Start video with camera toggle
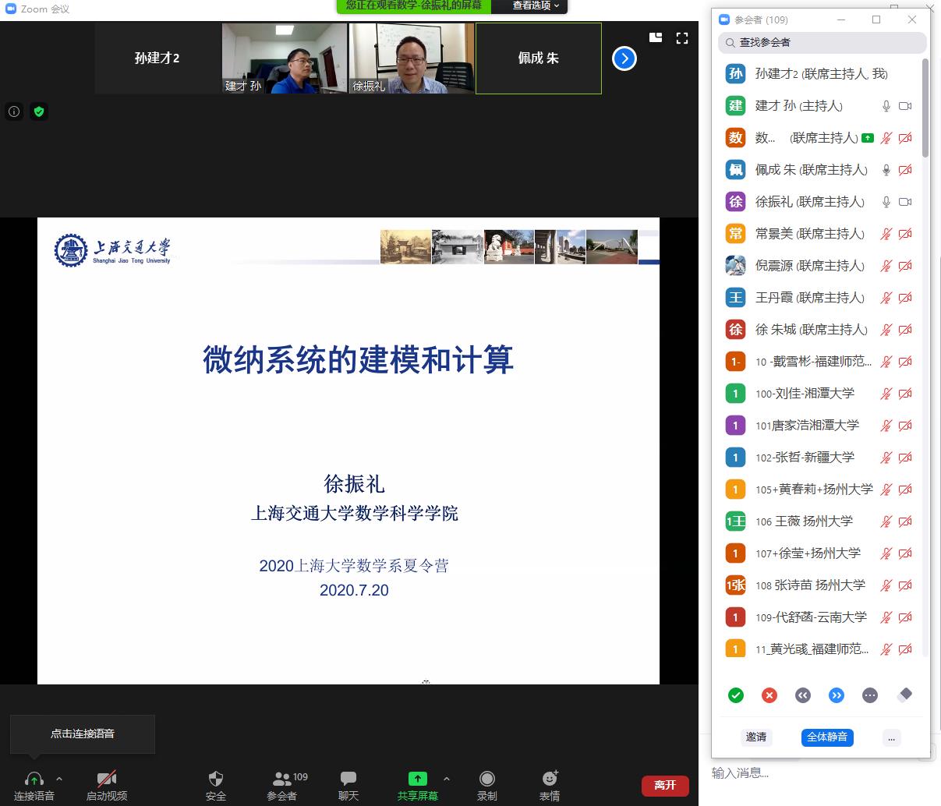The width and height of the screenshot is (941, 806). pos(107,785)
